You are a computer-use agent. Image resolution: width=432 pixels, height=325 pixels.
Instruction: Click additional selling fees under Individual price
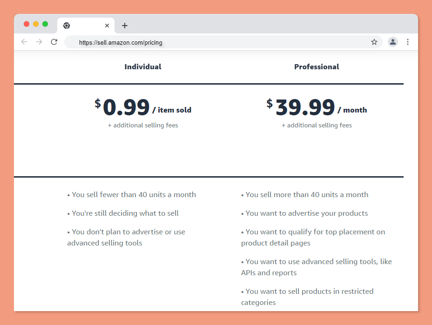tap(143, 125)
